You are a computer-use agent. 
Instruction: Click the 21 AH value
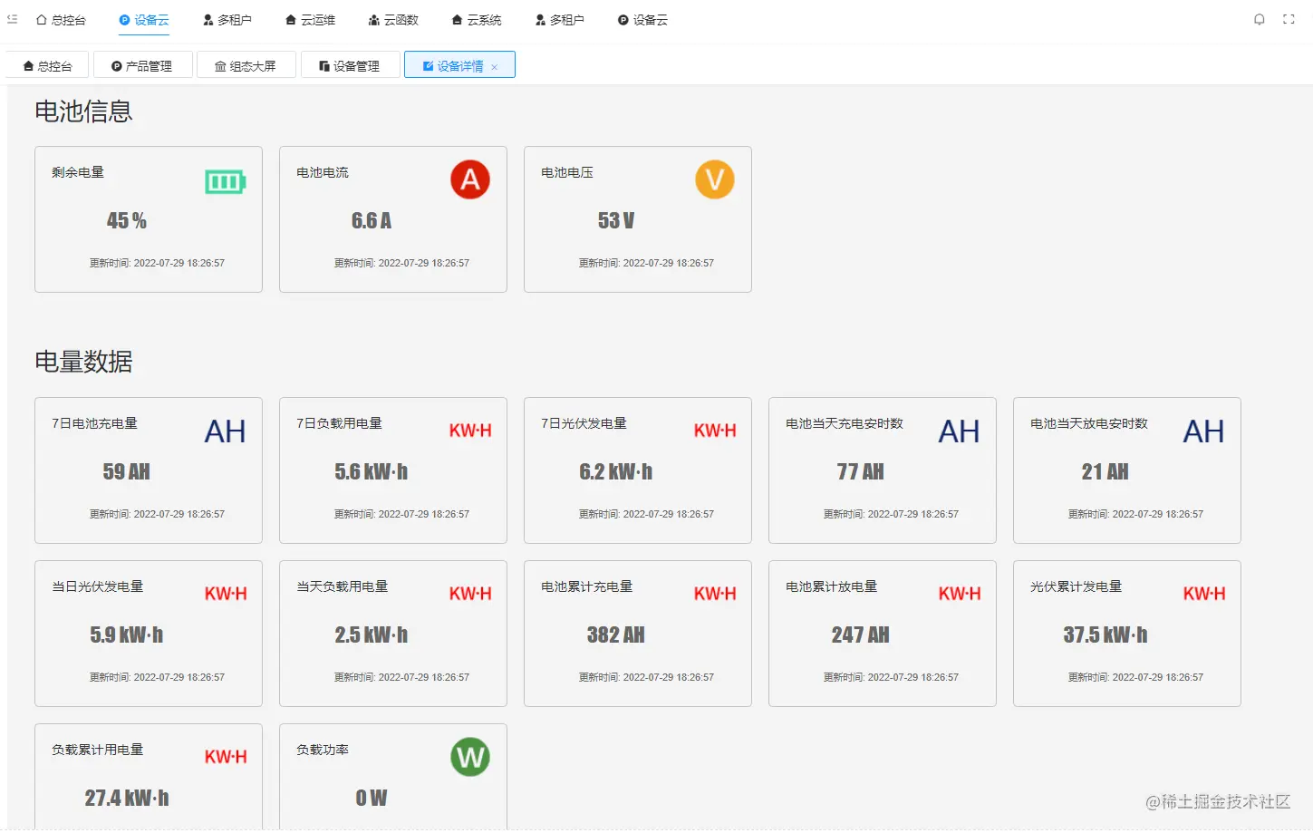point(1105,471)
